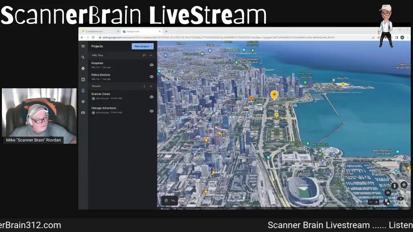Click the large yellow Millennium Park pin
The width and height of the screenshot is (413, 232).
[274, 95]
